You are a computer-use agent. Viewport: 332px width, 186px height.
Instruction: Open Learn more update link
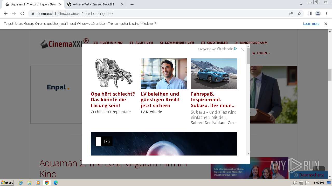(311, 24)
